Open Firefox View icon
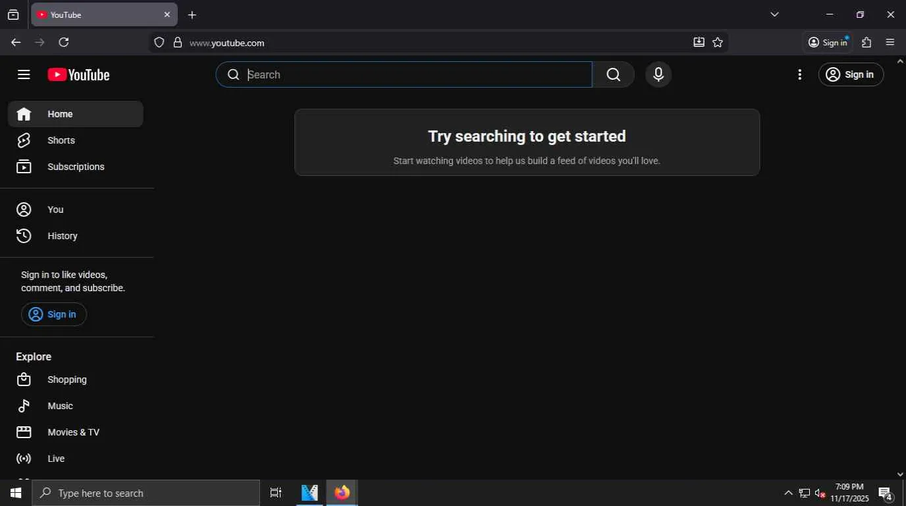 (x=13, y=14)
